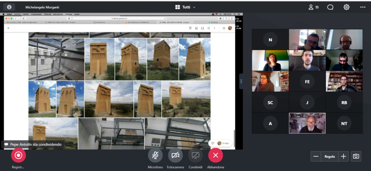
Task: Click the Google account avatar in Photos
Action: pos(230,28)
